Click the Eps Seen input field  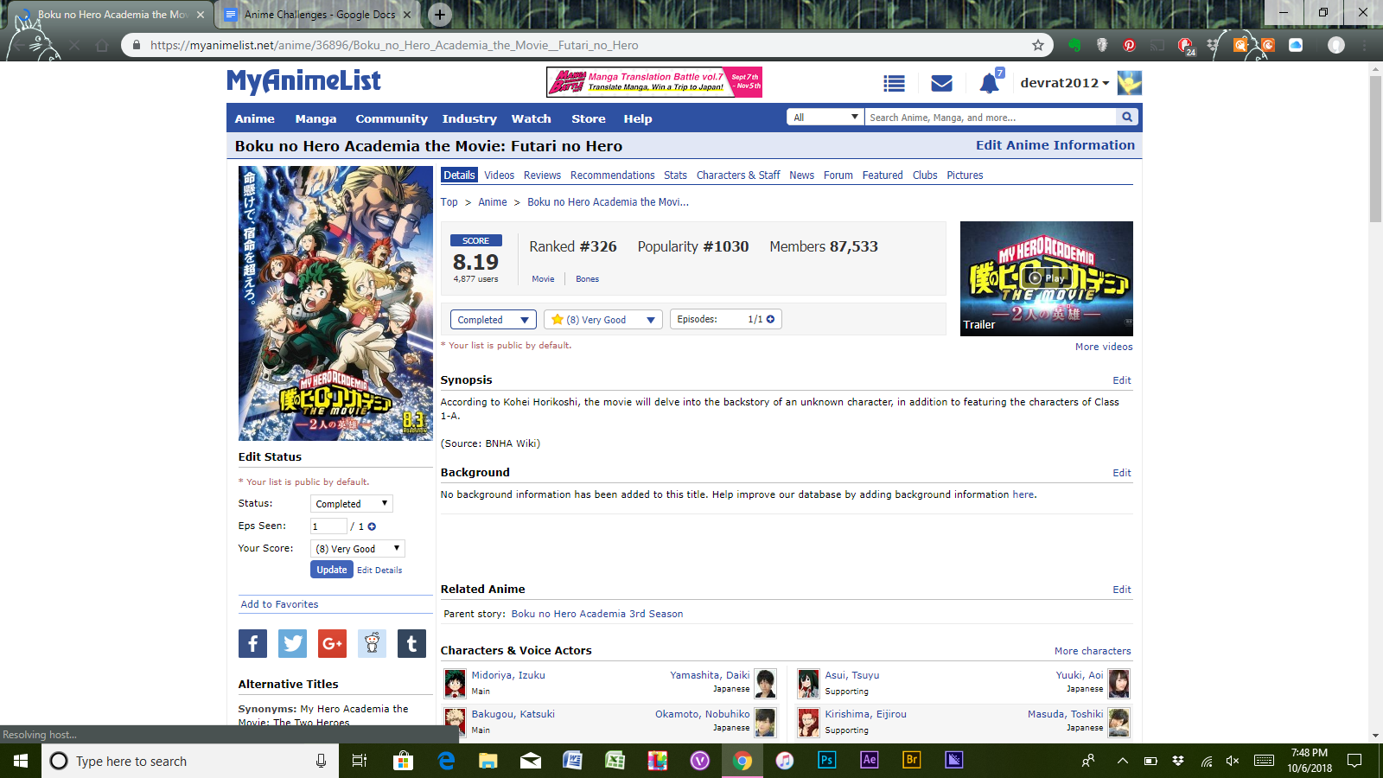[328, 526]
